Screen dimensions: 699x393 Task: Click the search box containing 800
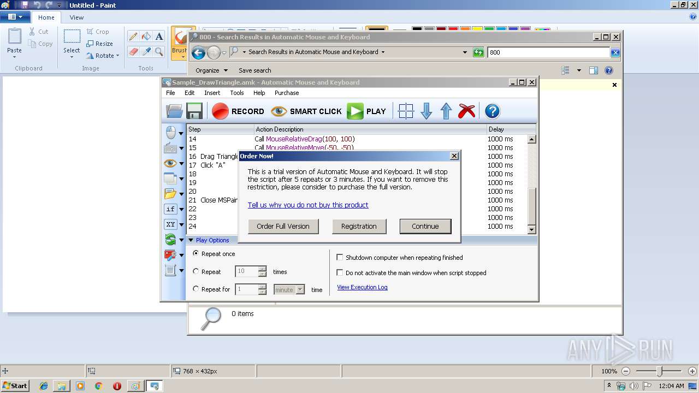548,52
